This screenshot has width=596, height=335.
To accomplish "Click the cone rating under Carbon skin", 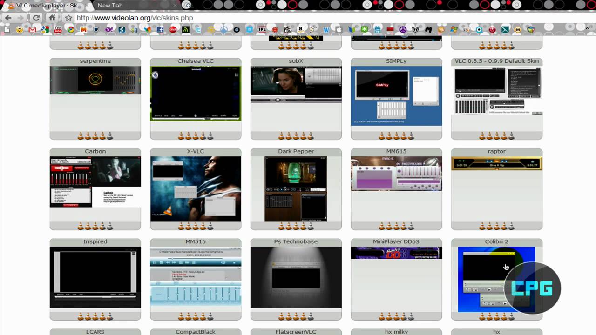I will coord(95,226).
